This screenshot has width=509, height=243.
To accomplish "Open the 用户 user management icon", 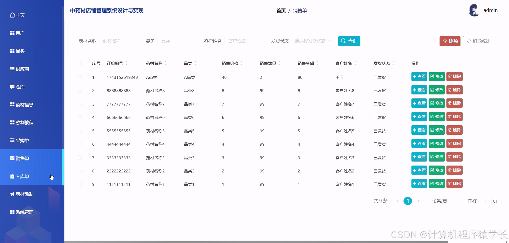I will pyautogui.click(x=12, y=33).
